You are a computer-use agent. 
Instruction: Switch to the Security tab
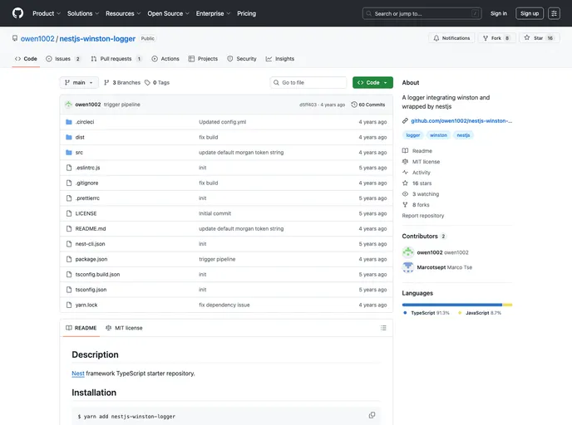coord(241,59)
